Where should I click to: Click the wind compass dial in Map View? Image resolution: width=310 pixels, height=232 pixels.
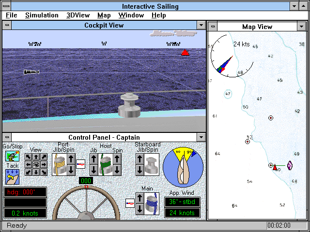click(232, 56)
